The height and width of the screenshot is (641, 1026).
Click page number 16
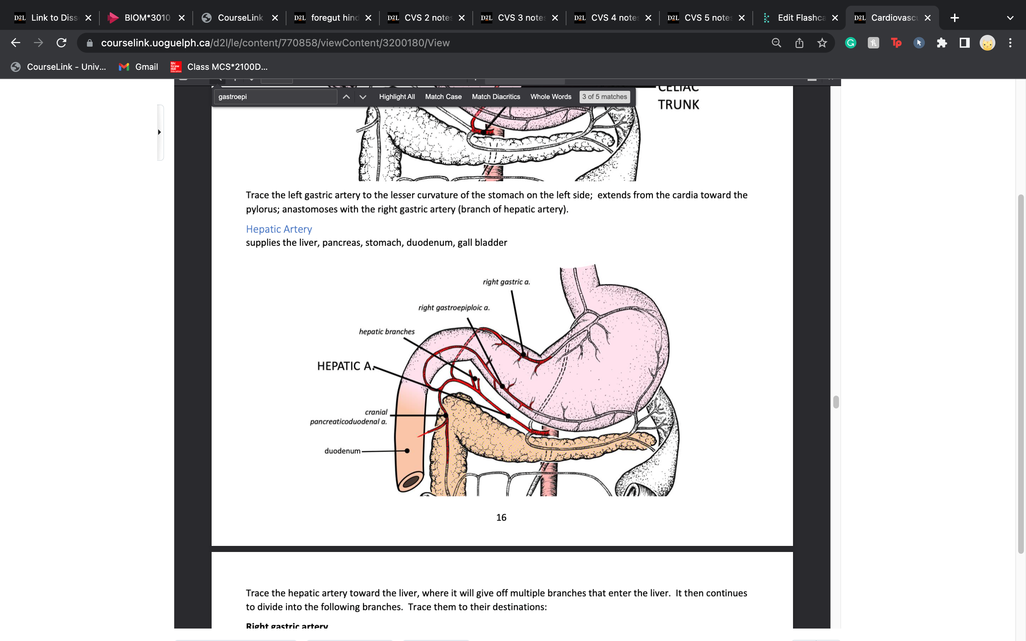click(x=501, y=517)
